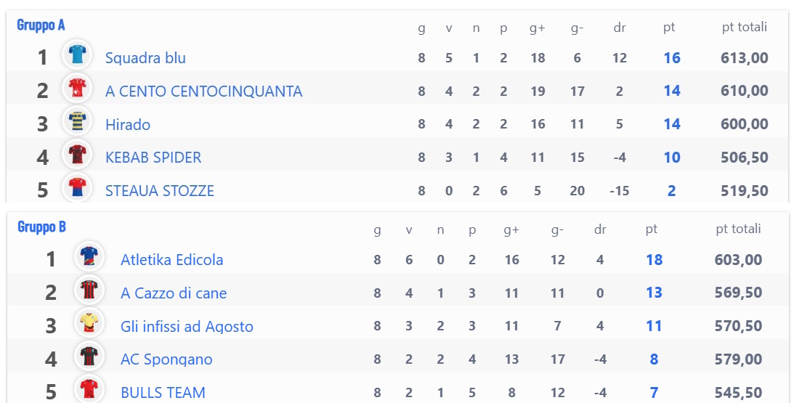794x403 pixels.
Task: Open the A CENTO CENTOCINQUANTA team link
Action: click(203, 91)
